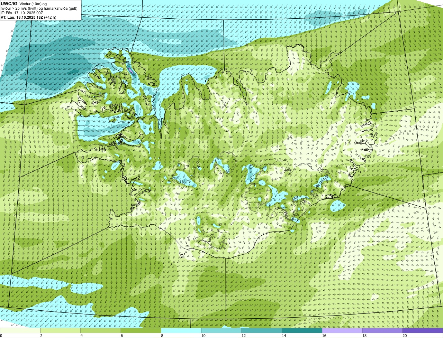
Task: Click the 14–16 m/s dark teal legend swatch
Action: point(302,331)
